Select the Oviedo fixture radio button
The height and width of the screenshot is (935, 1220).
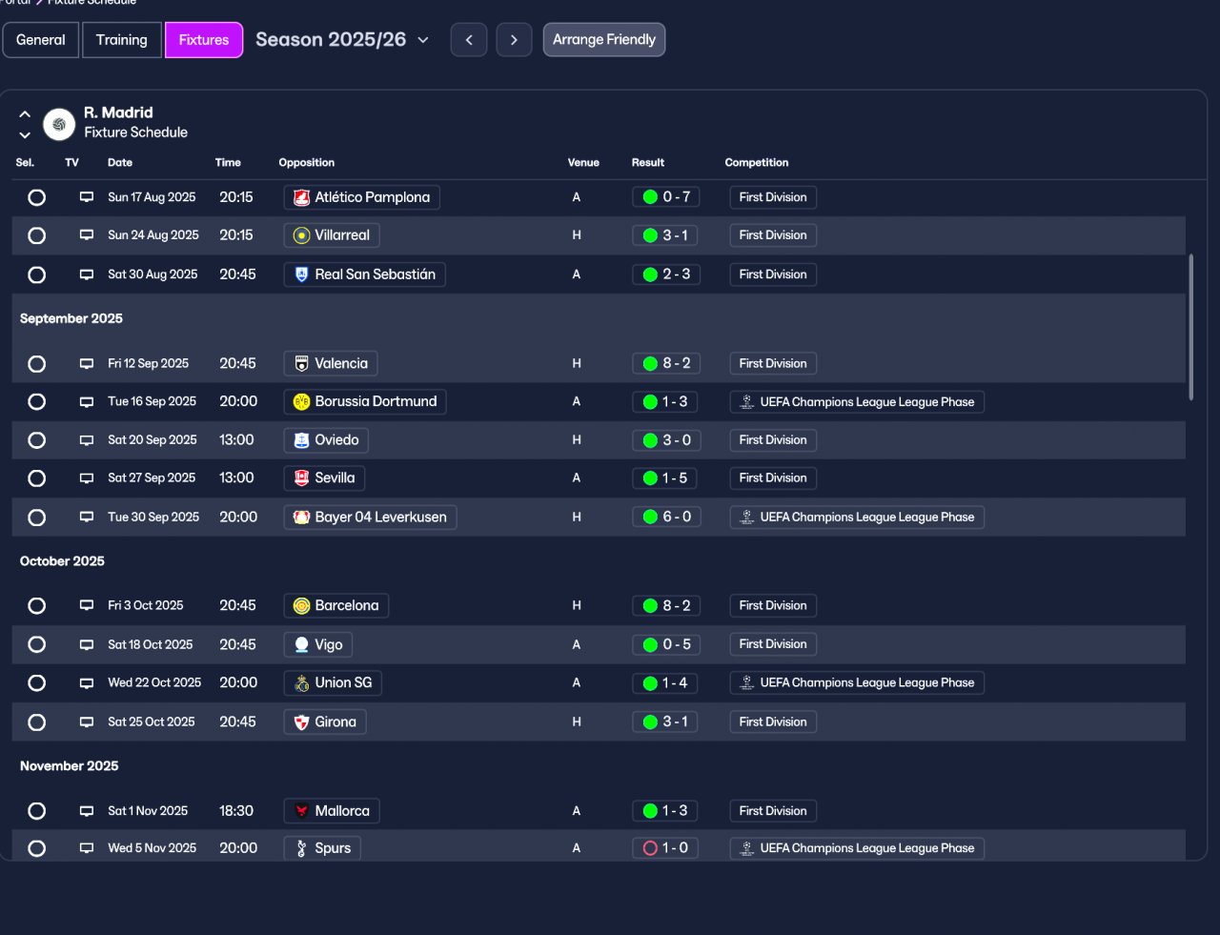coord(37,440)
